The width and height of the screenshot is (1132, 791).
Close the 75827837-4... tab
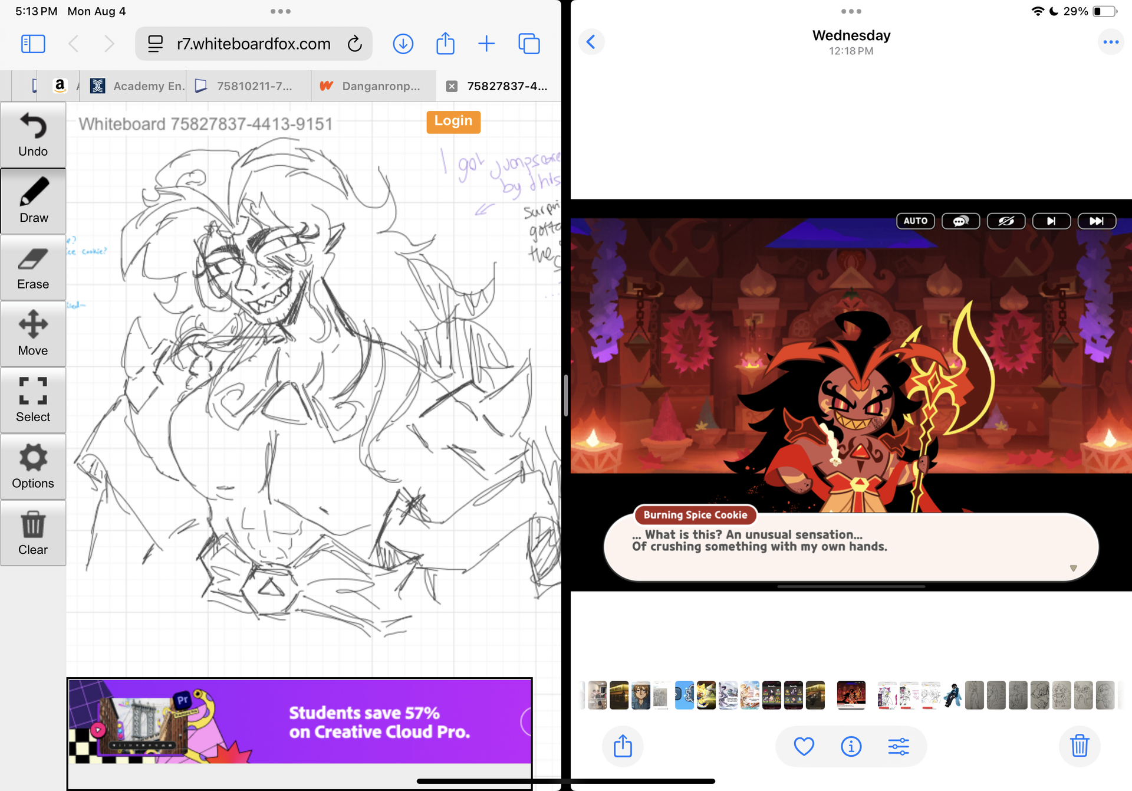pos(452,86)
